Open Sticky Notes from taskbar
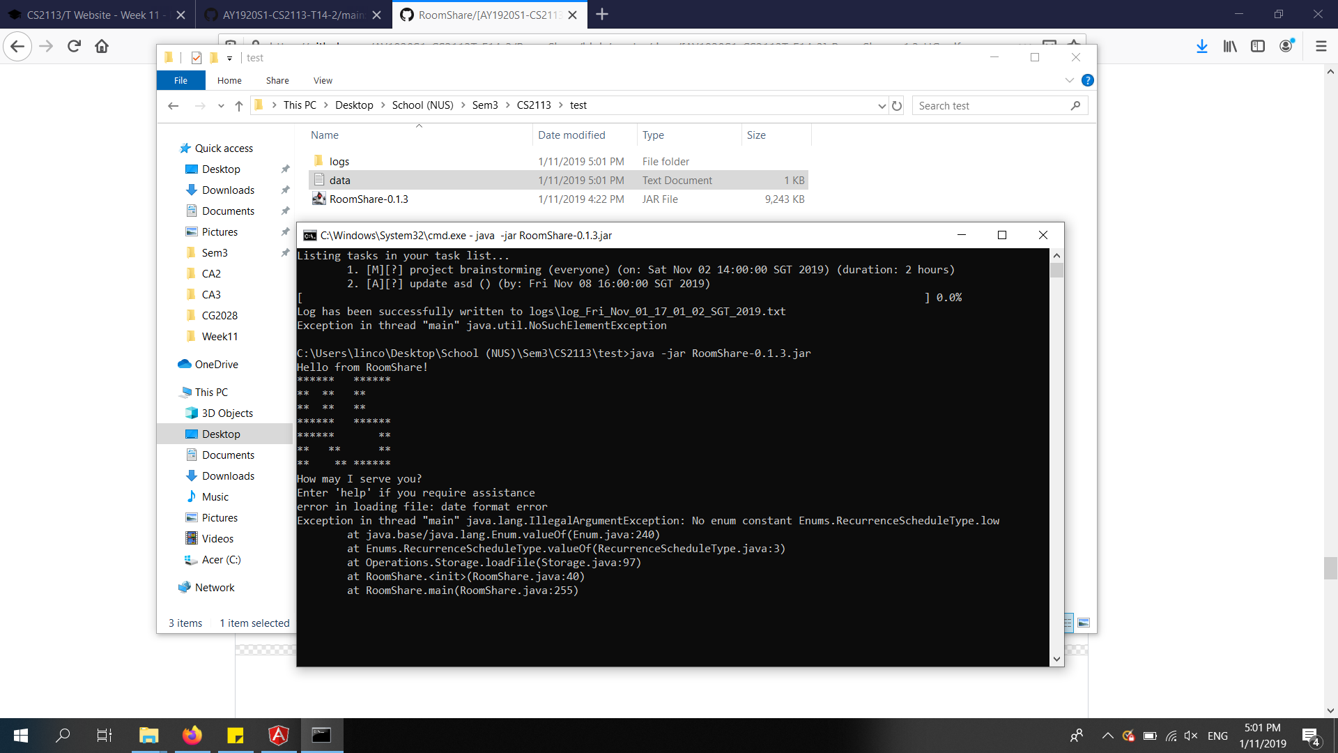The image size is (1338, 753). coord(236,736)
